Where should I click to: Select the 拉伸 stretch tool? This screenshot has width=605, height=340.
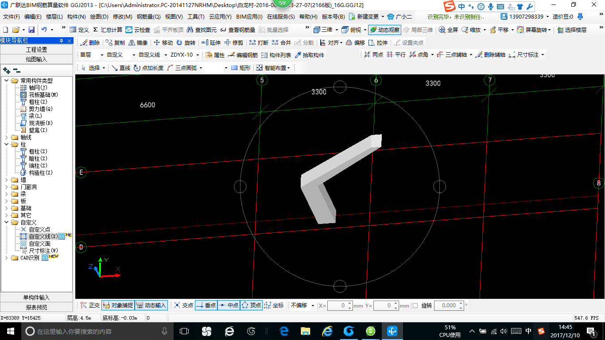point(378,43)
